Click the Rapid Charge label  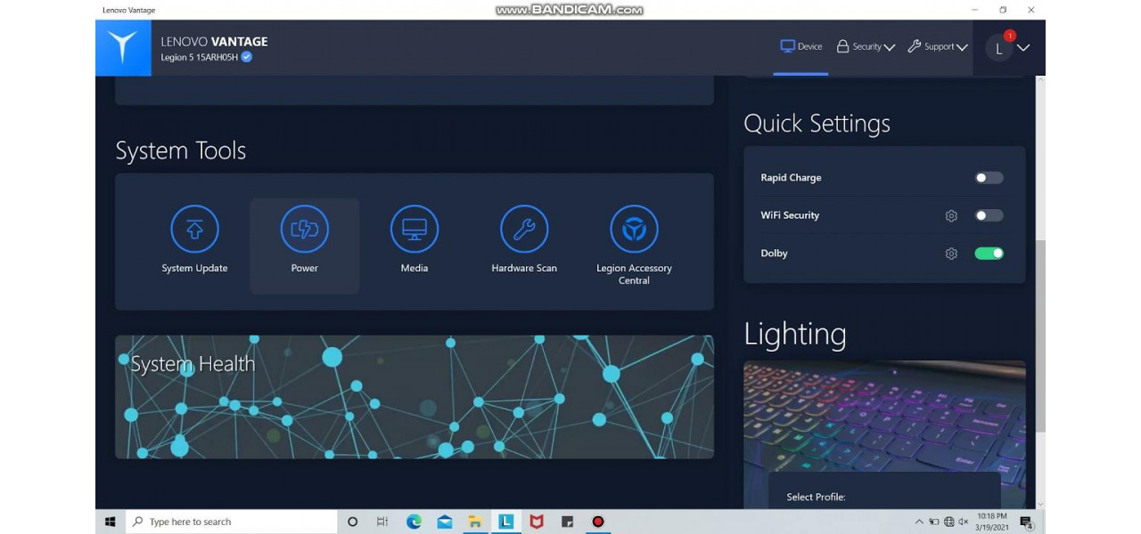coord(791,178)
